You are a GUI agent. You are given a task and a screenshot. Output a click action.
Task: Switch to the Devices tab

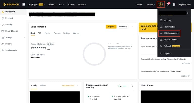(x=43, y=85)
